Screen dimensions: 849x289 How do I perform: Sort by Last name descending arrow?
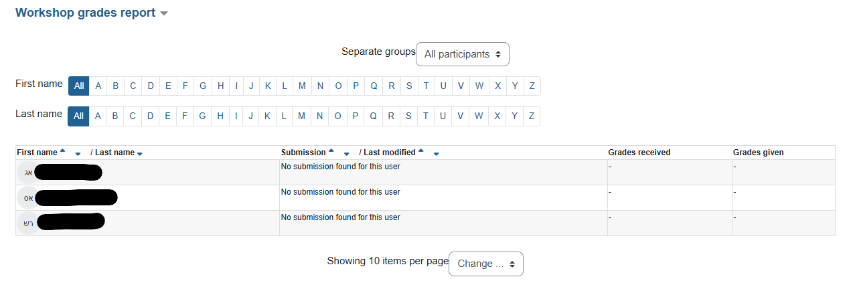pyautogui.click(x=139, y=154)
